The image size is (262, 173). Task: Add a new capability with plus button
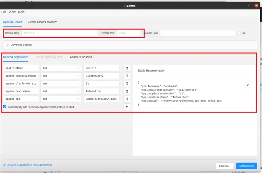click(127, 106)
